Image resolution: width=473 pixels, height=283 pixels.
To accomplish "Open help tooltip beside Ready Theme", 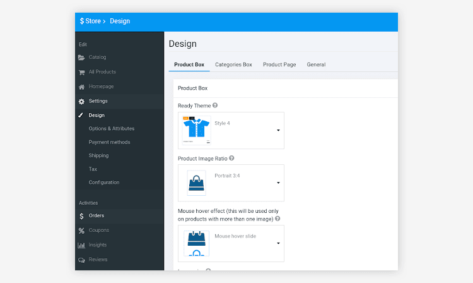I will 216,105.
